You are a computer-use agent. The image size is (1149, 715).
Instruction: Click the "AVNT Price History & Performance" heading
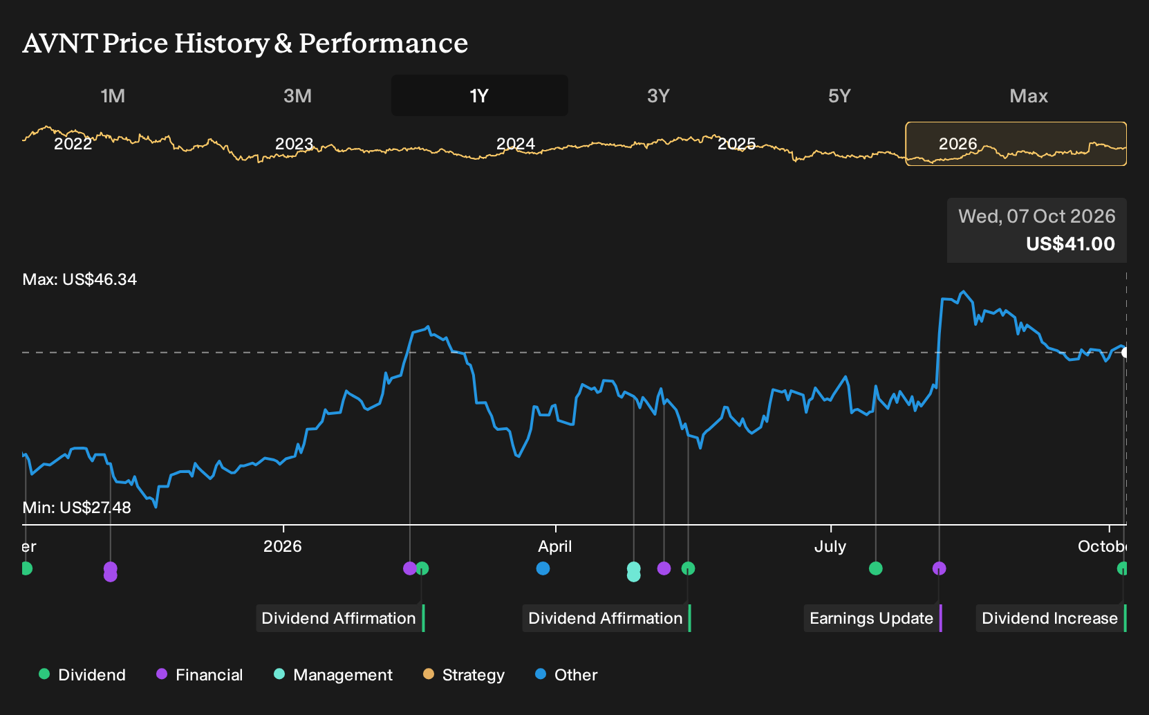[245, 43]
